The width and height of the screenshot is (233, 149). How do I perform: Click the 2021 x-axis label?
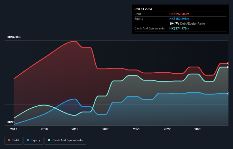pyautogui.click(x=137, y=129)
